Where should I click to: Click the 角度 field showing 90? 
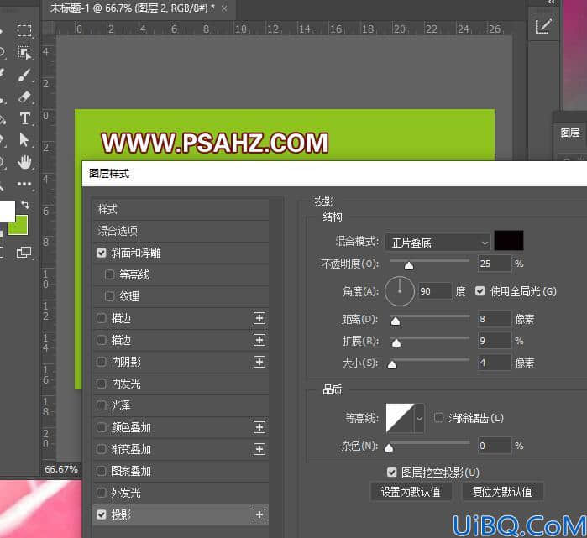point(435,291)
